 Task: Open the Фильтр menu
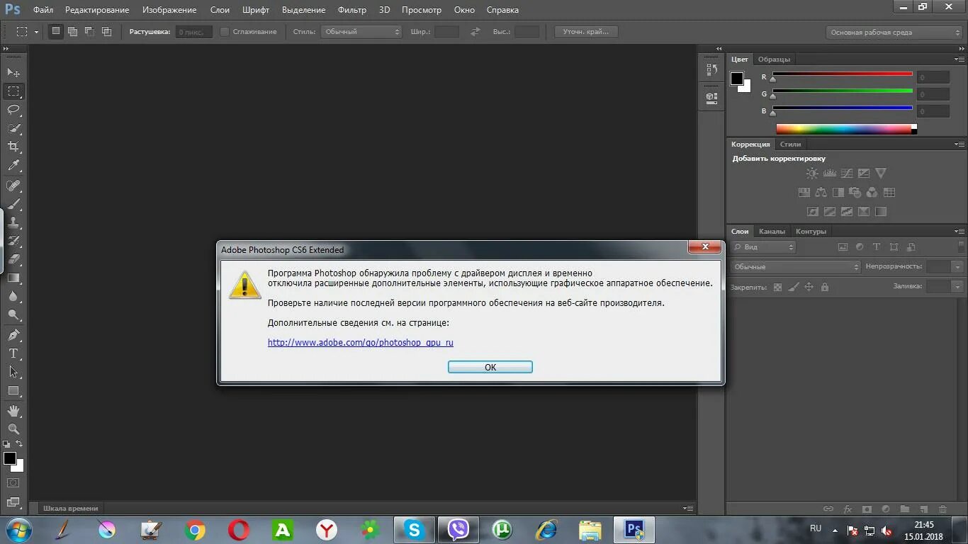(352, 10)
